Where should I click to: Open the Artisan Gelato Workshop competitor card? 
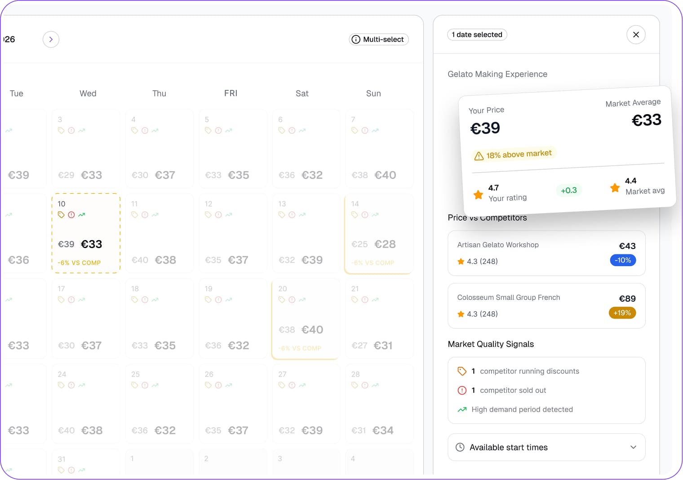pyautogui.click(x=546, y=253)
